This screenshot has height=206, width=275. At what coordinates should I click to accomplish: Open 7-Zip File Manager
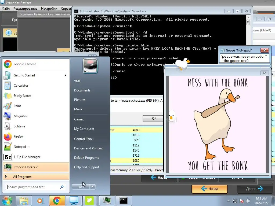[36, 157]
